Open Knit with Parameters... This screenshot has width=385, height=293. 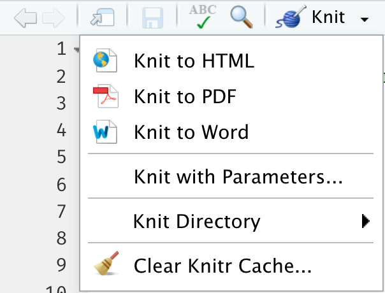(x=238, y=176)
